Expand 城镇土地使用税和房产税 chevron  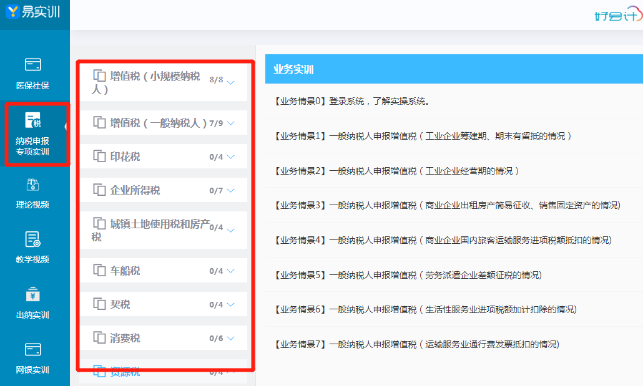pos(231,230)
